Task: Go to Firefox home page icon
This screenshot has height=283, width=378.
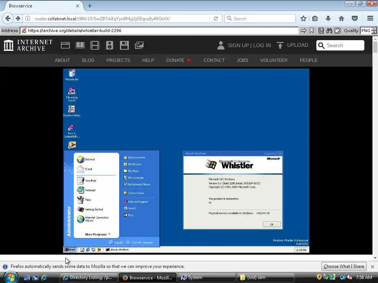Action: coord(341,18)
